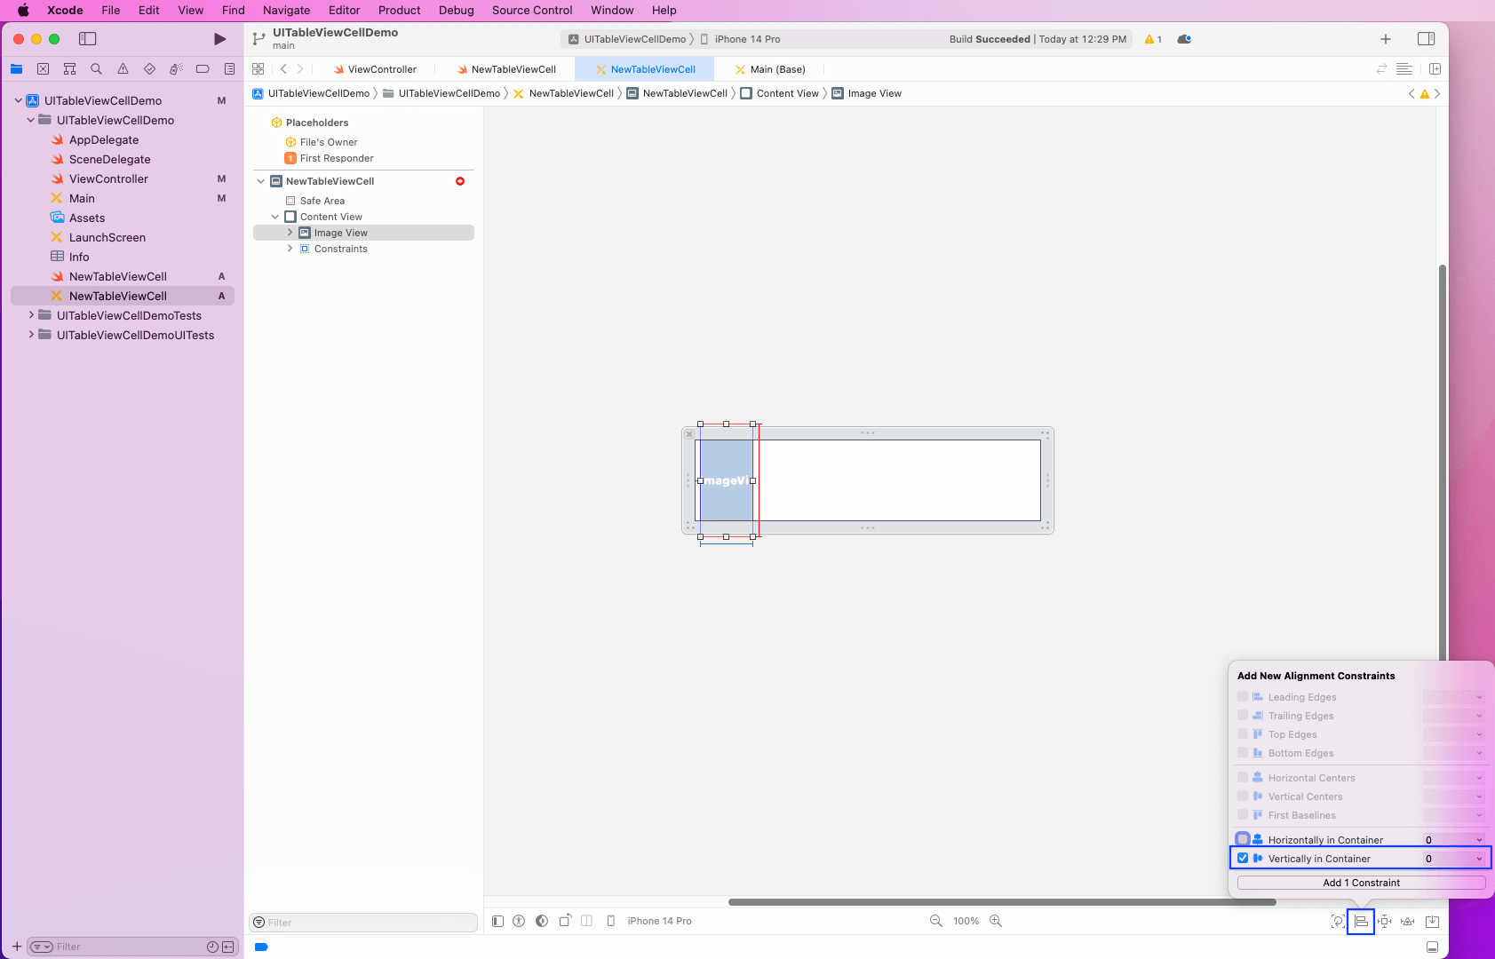Open the Product menu
The image size is (1495, 959).
(x=399, y=10)
